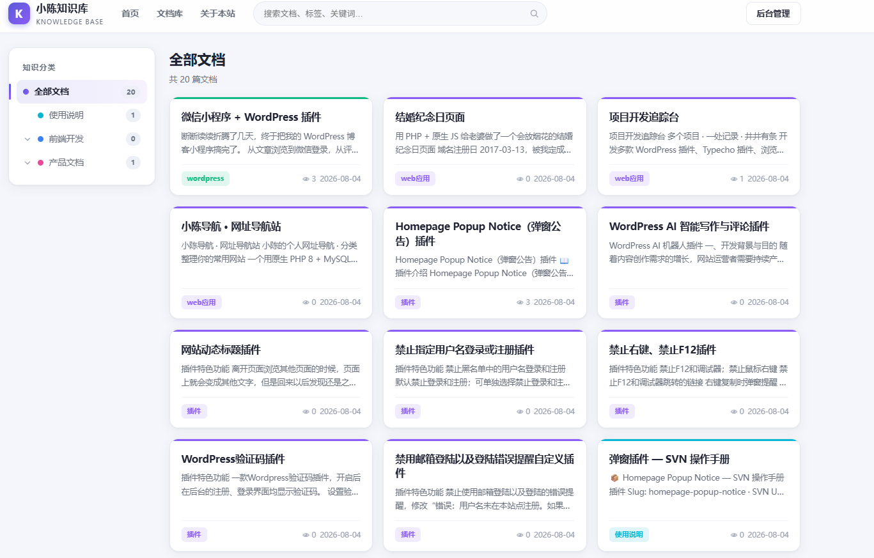Open WordPress验证码插件 document
This screenshot has height=558, width=874.
point(233,459)
